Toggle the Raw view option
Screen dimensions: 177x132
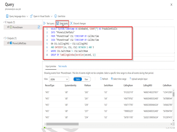point(86,79)
